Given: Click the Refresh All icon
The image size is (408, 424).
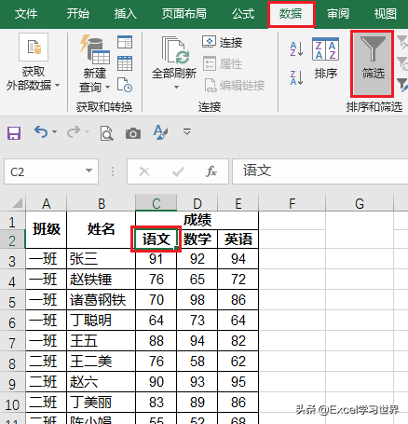Looking at the screenshot, I should click(175, 50).
